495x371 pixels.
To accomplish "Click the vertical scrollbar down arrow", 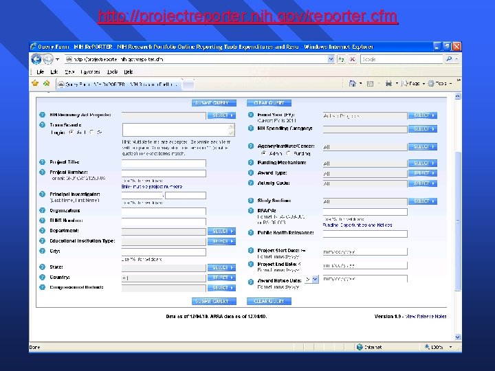I will click(x=458, y=337).
